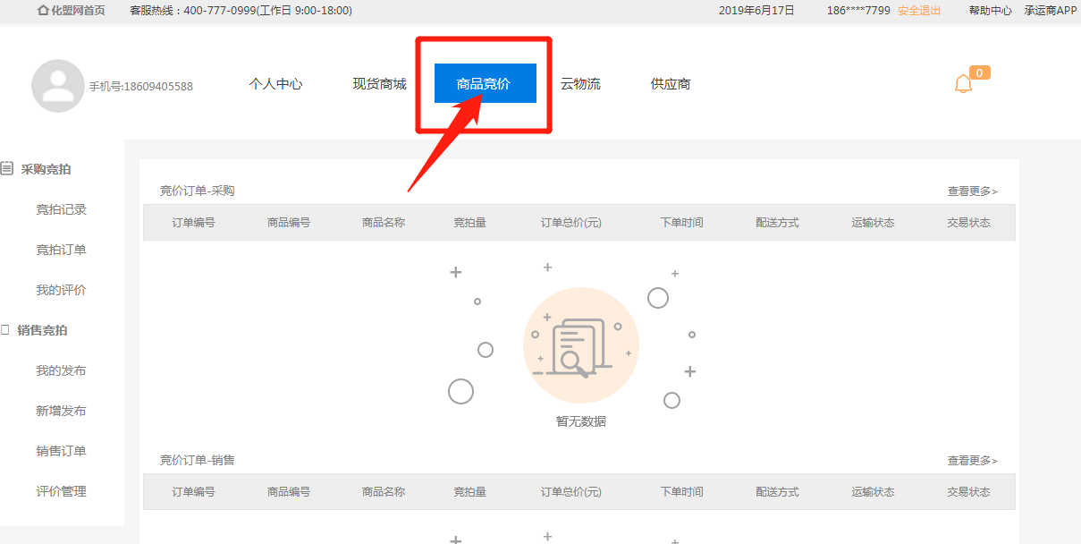Click the 客服热线 400-777-0999 text
This screenshot has width=1081, height=544.
(x=241, y=11)
